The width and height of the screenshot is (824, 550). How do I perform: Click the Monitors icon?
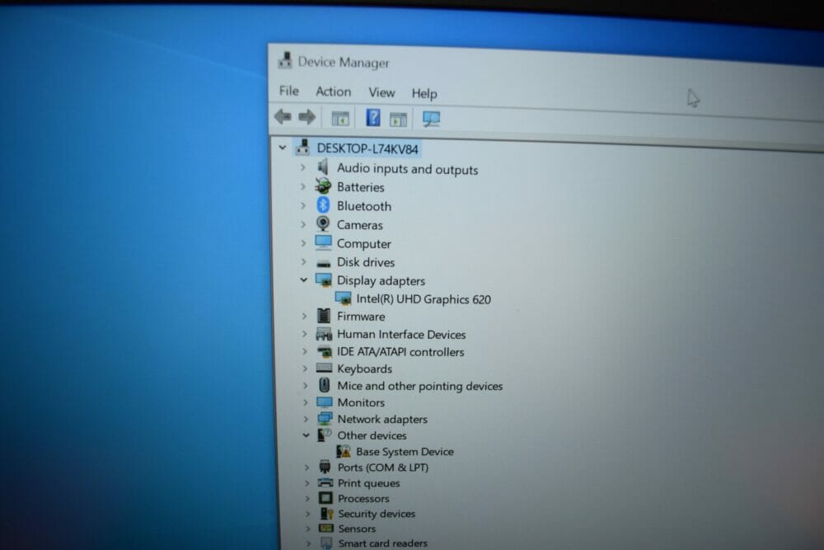[325, 402]
